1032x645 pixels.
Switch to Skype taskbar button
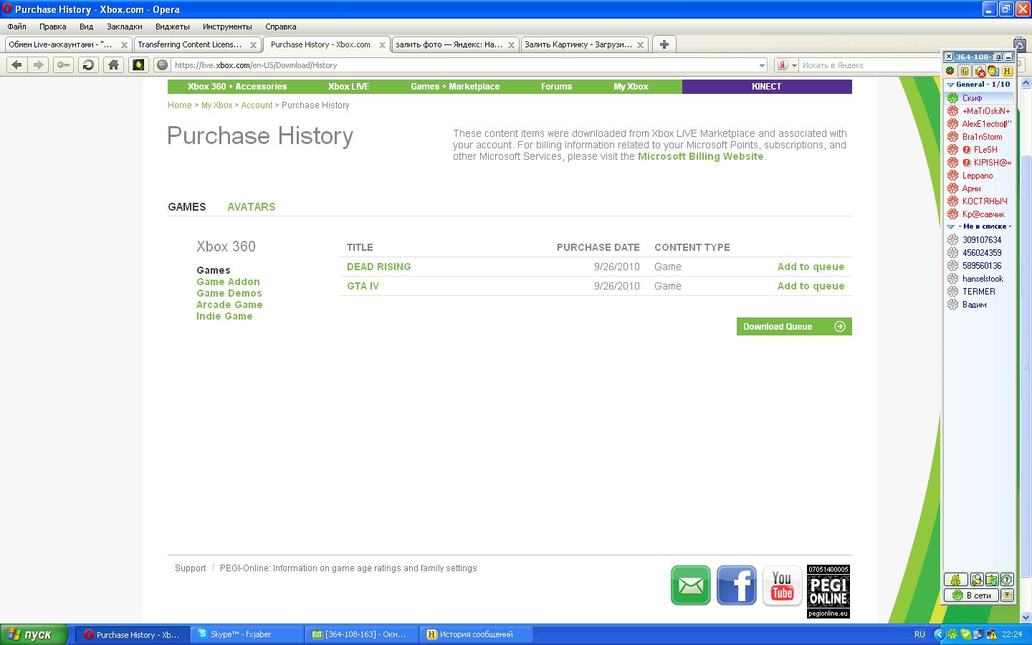[247, 634]
